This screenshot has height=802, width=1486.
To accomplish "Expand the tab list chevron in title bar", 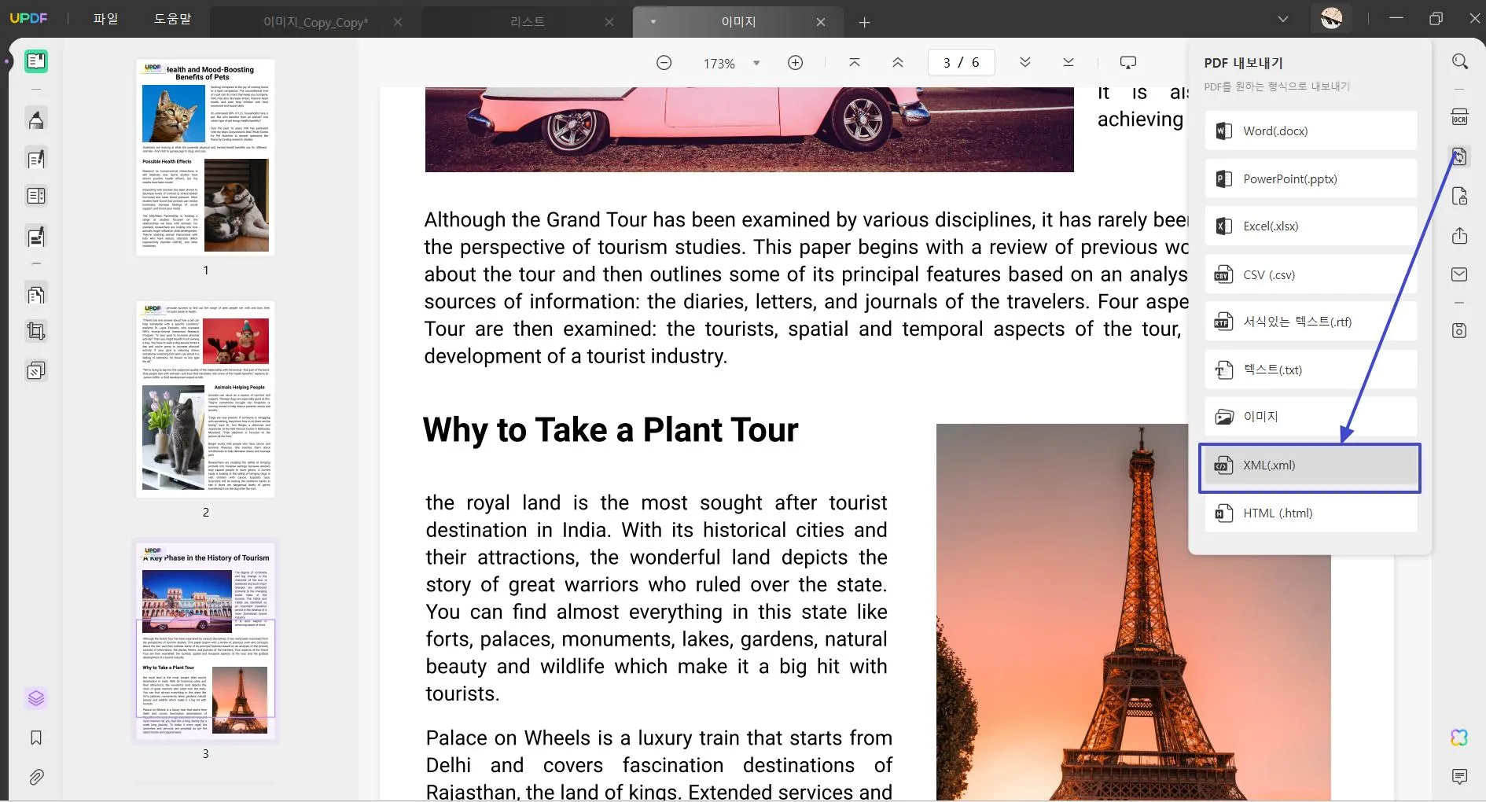I will [1283, 19].
